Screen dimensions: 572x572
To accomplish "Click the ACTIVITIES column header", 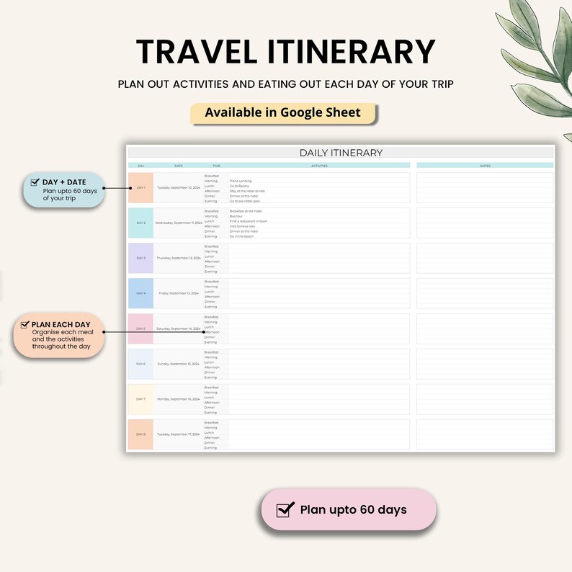I will pos(319,166).
